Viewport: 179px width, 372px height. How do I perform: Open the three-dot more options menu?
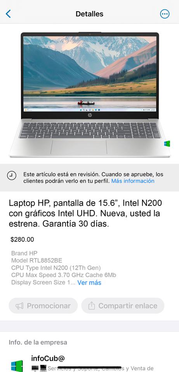[165, 14]
